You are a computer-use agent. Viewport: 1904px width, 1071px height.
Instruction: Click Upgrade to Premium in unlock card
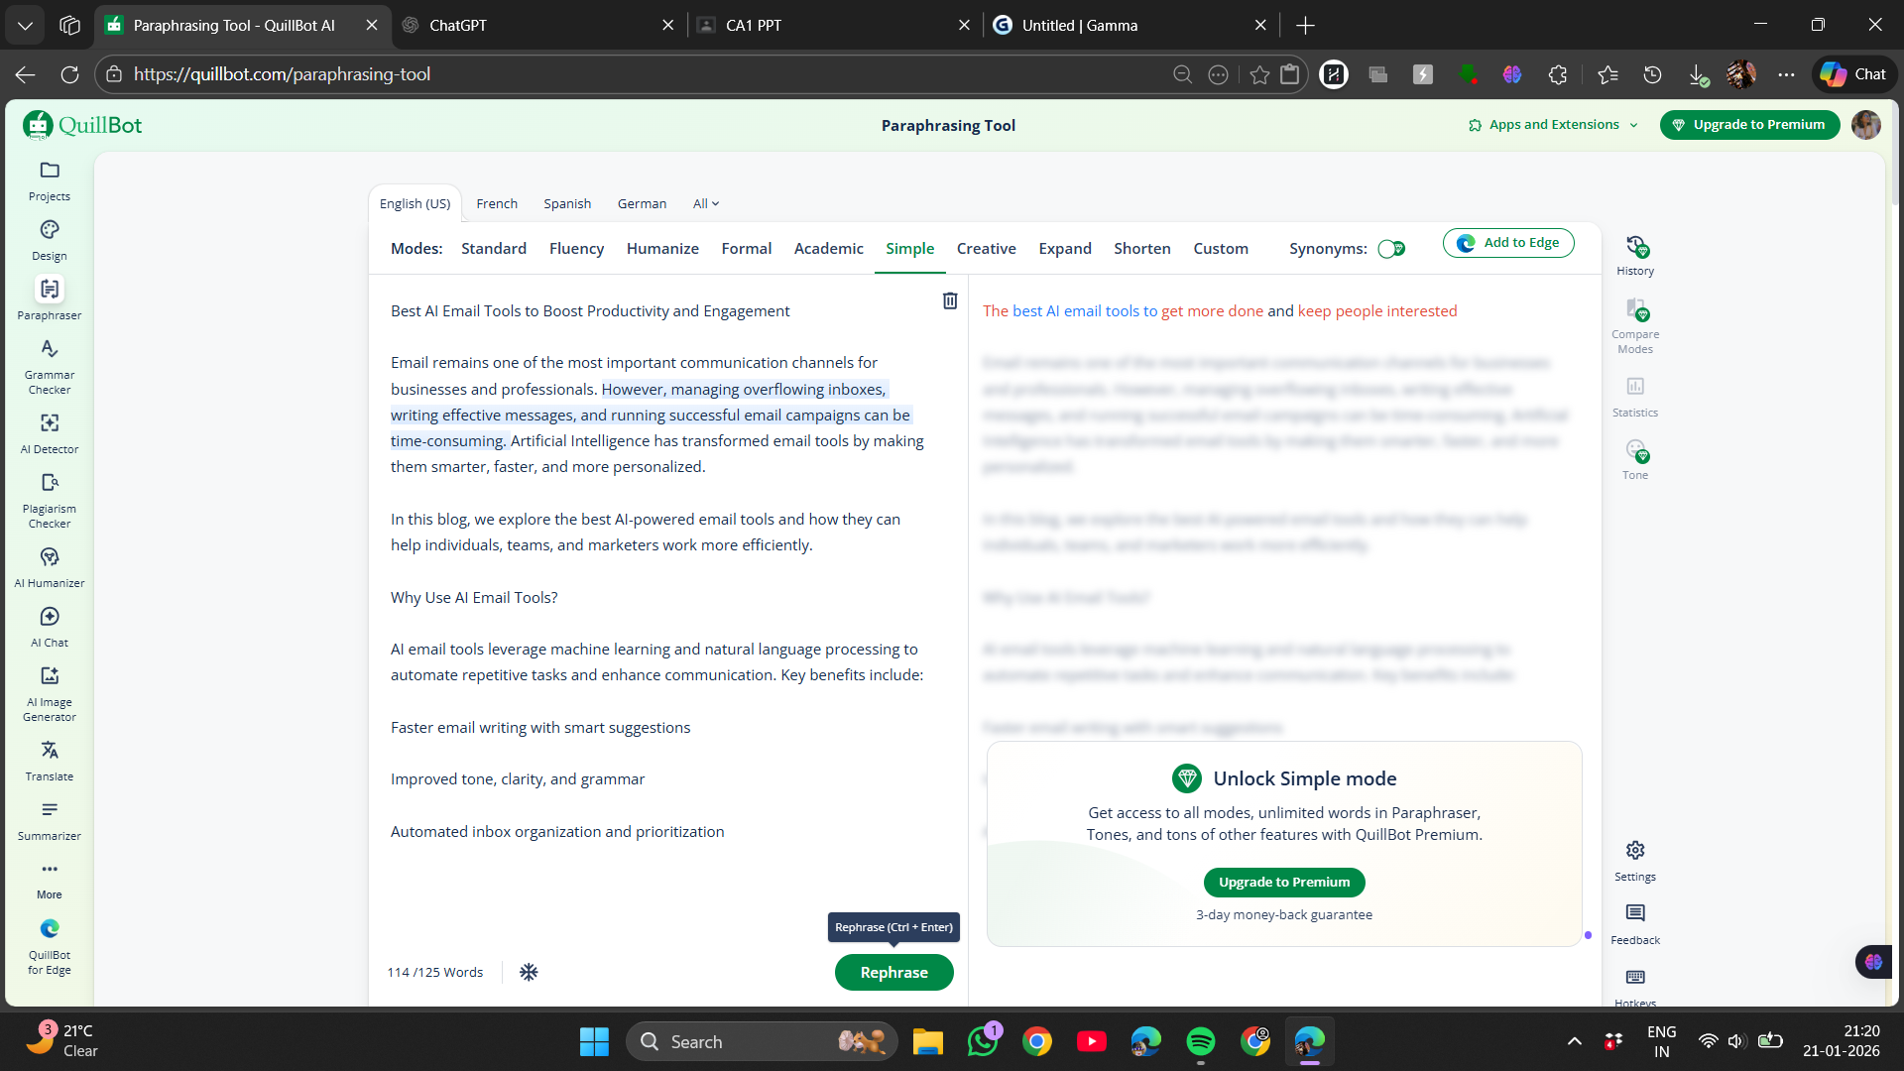(1283, 882)
